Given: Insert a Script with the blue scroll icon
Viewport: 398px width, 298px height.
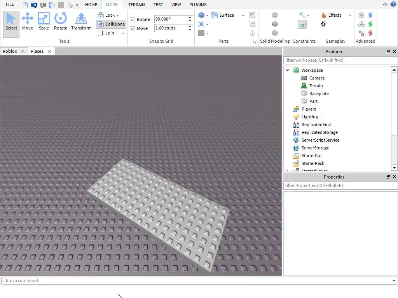Looking at the screenshot, I should [370, 15].
